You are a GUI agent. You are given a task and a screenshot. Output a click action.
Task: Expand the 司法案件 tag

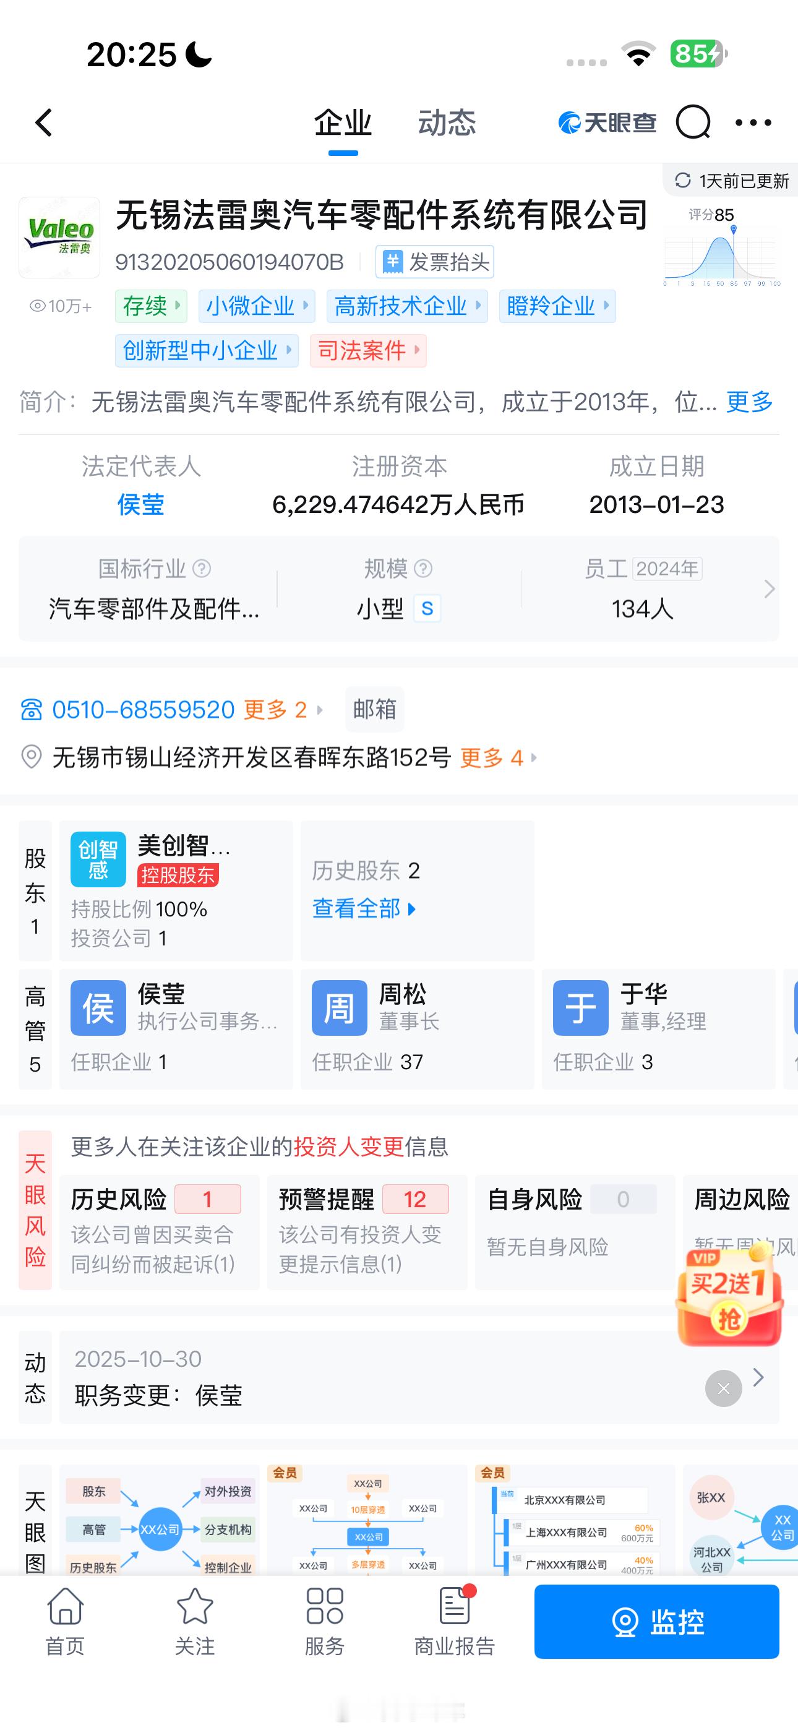click(368, 351)
